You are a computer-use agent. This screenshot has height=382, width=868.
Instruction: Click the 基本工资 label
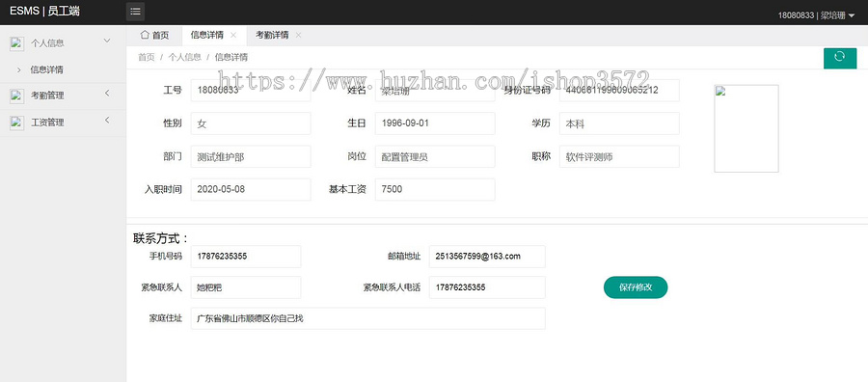click(x=347, y=189)
